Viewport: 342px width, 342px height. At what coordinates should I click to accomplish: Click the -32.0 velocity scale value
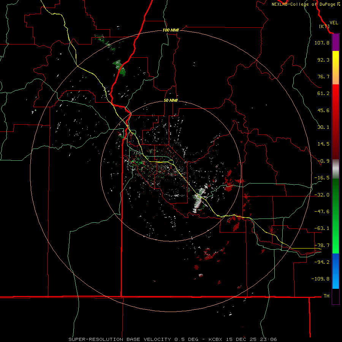(322, 195)
